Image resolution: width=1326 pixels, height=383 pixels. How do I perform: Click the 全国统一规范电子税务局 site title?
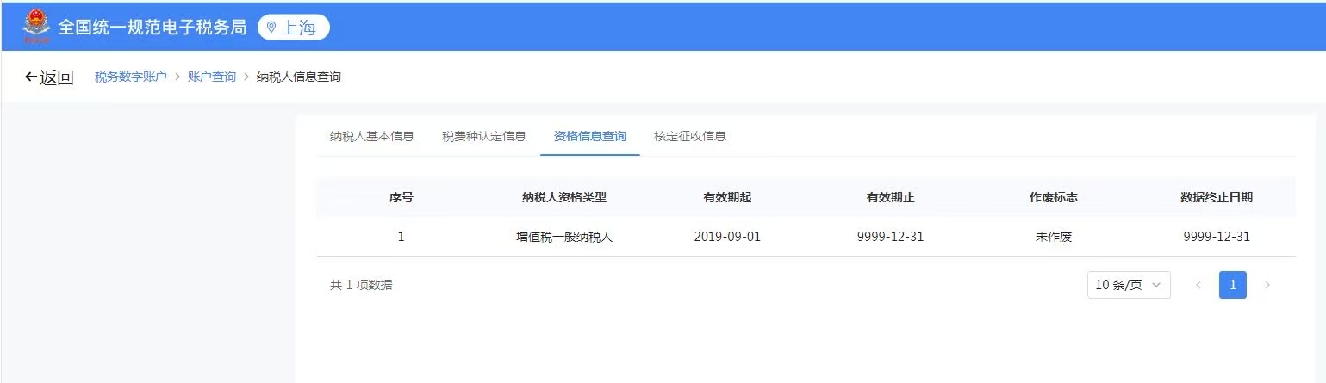153,27
